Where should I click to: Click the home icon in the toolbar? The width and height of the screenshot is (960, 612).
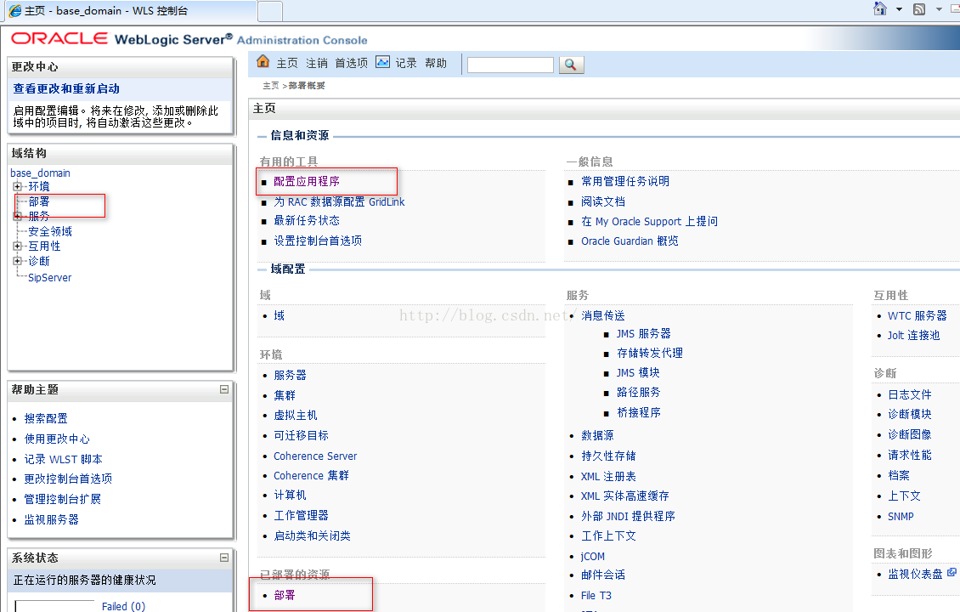pos(263,62)
